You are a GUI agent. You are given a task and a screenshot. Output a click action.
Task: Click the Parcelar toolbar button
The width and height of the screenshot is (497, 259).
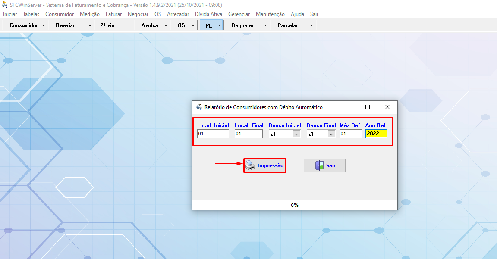click(288, 25)
